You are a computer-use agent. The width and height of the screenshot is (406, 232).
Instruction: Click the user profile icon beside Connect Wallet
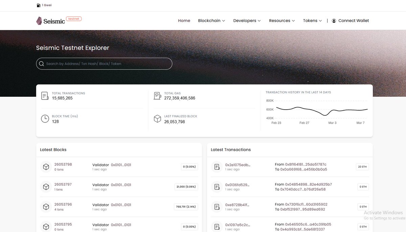[334, 21]
